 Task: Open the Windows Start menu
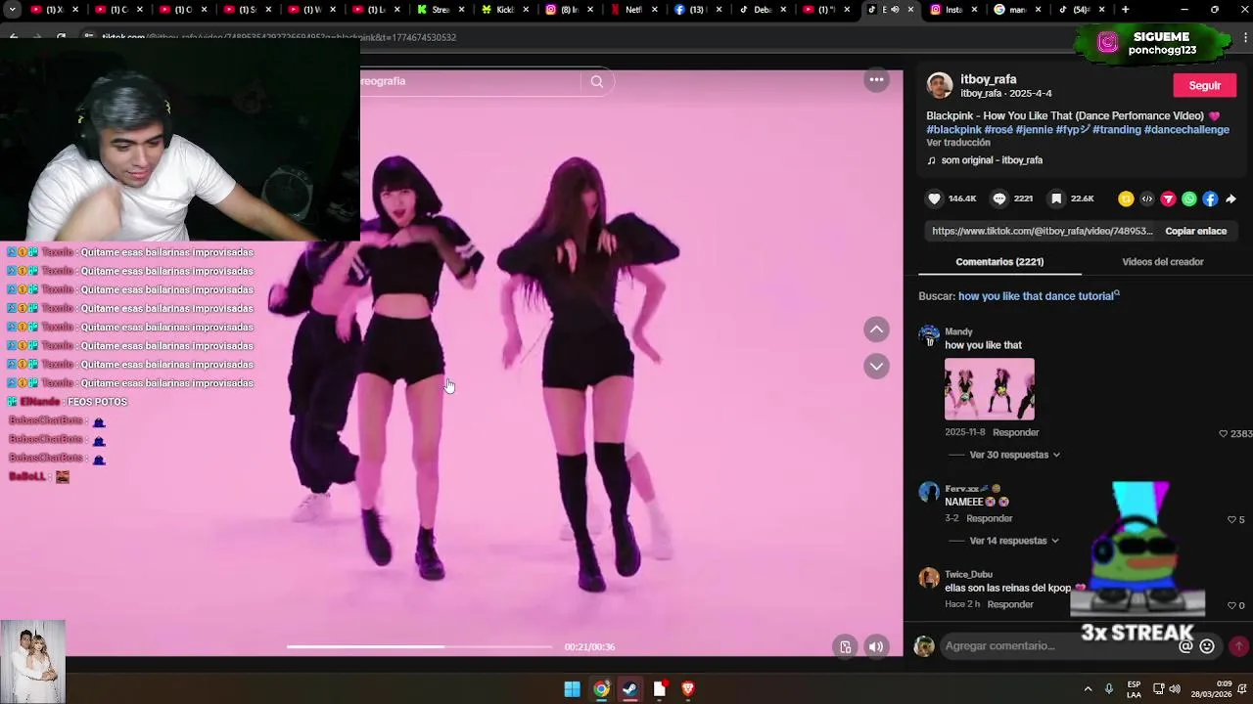pos(572,689)
